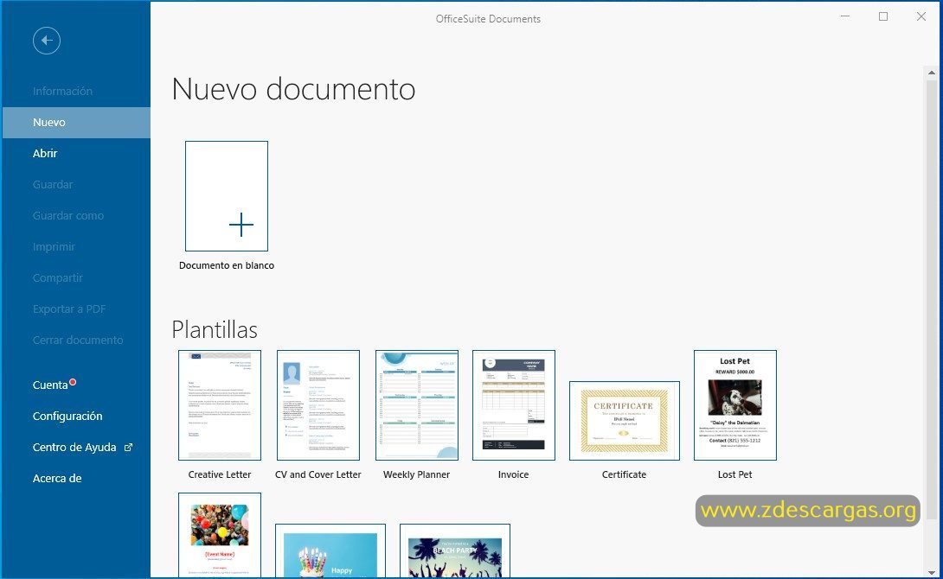Open Compartir menu entry
Screen dimensions: 943x579
(x=58, y=278)
